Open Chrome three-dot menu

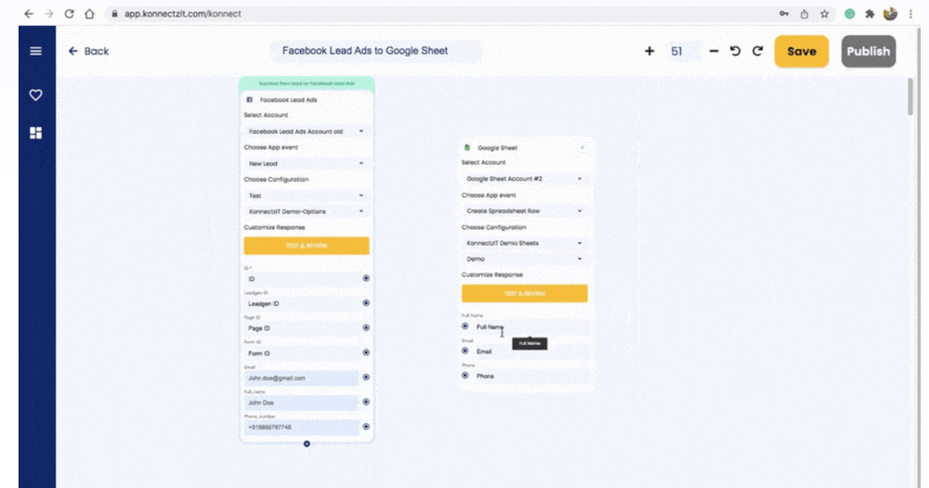pyautogui.click(x=910, y=14)
